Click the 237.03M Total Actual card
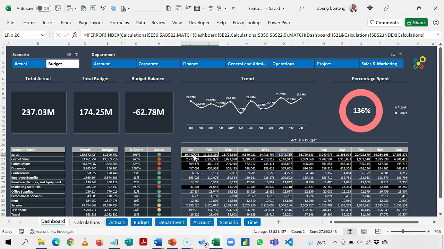 [x=38, y=112]
